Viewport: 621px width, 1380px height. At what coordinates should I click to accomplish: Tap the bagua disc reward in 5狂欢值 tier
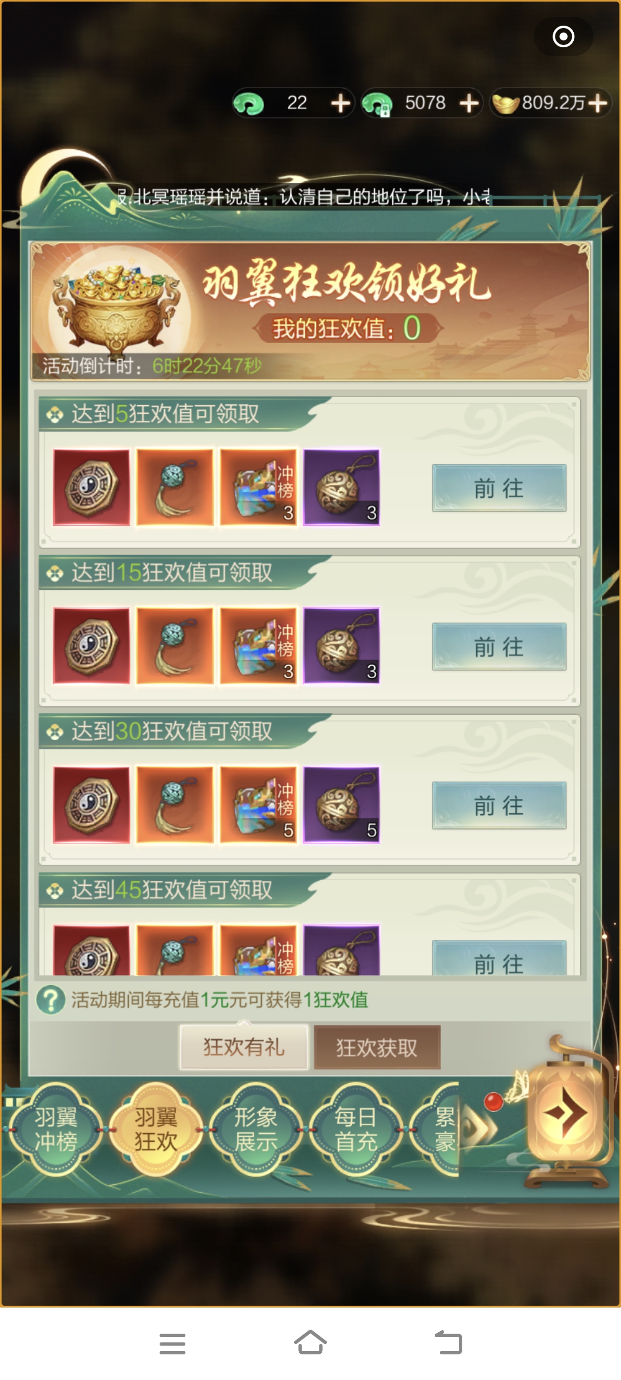(x=91, y=487)
